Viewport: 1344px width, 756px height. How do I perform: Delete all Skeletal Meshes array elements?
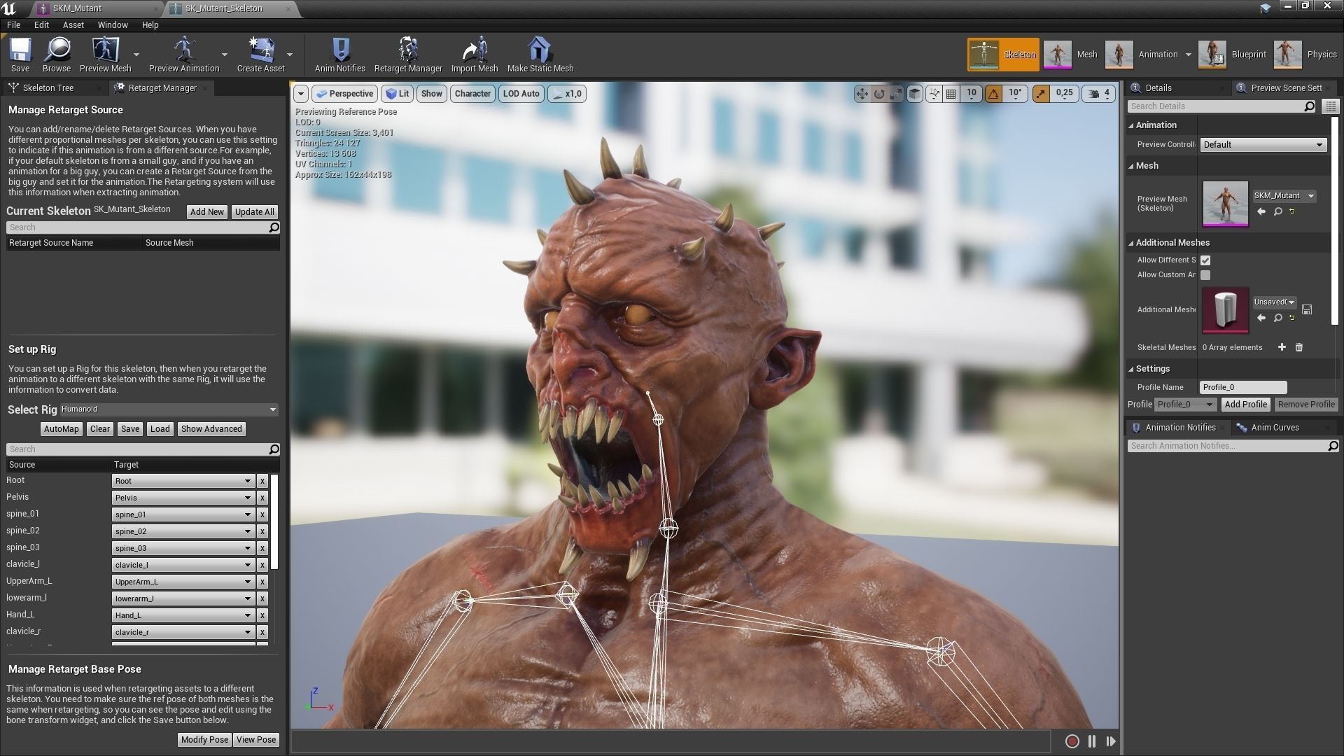coord(1299,347)
